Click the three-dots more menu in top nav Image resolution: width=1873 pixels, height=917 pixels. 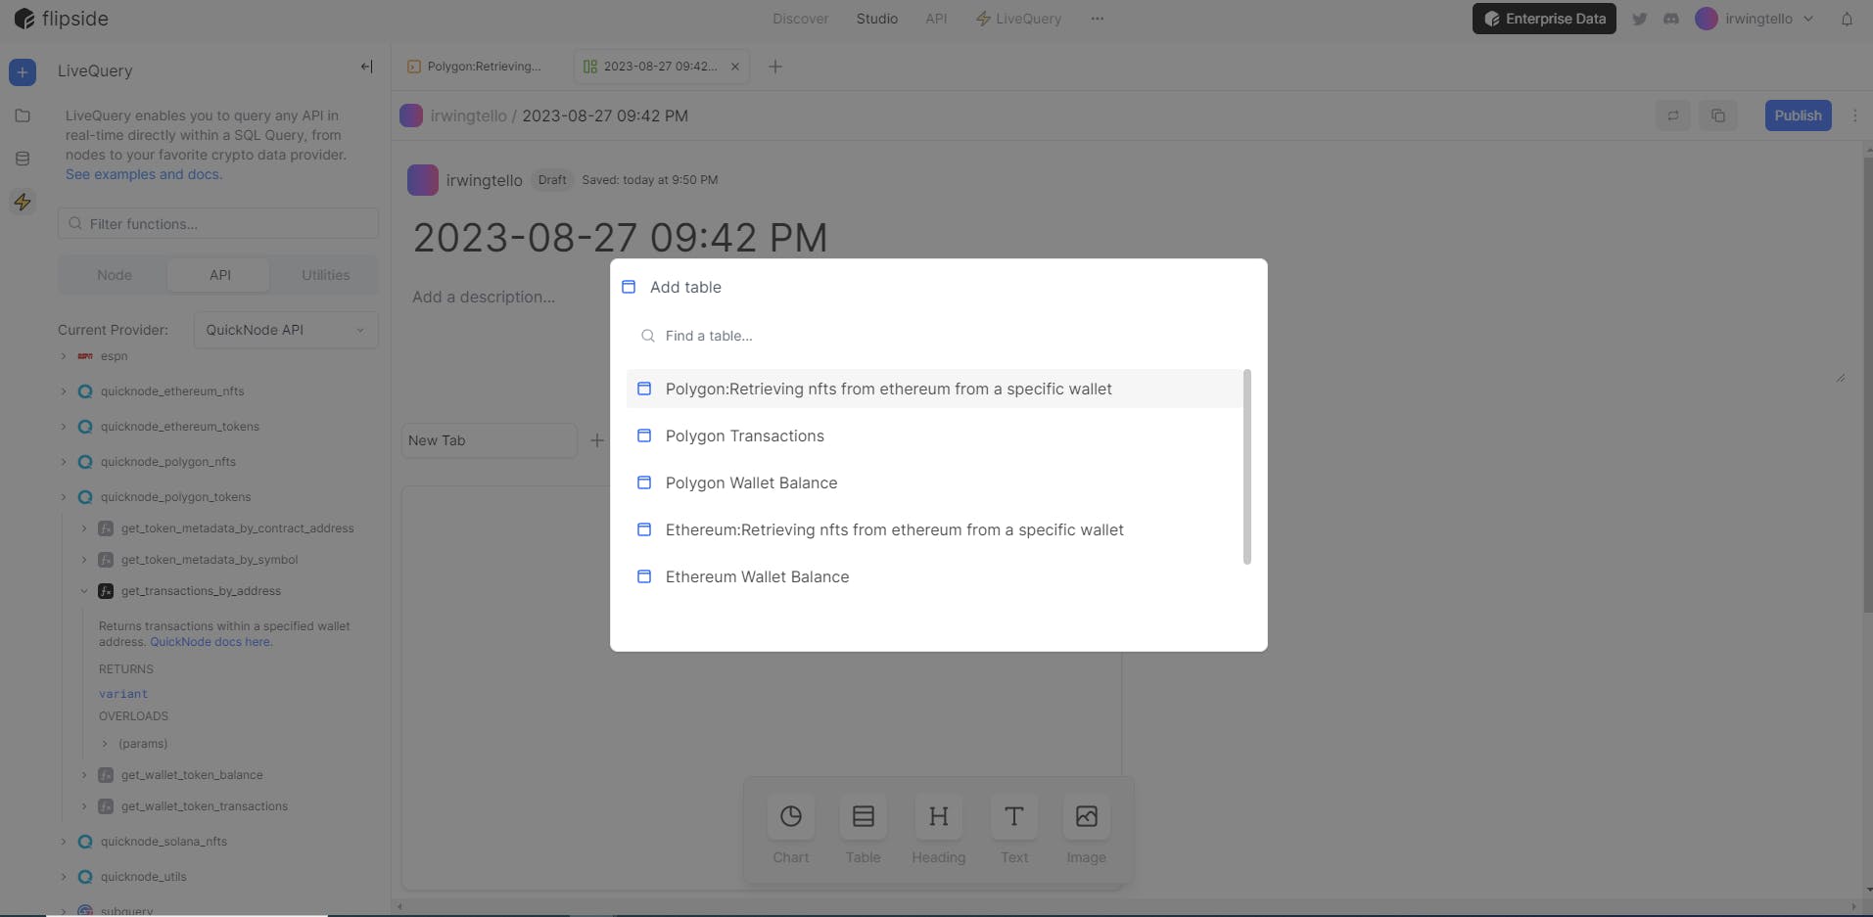[1098, 19]
